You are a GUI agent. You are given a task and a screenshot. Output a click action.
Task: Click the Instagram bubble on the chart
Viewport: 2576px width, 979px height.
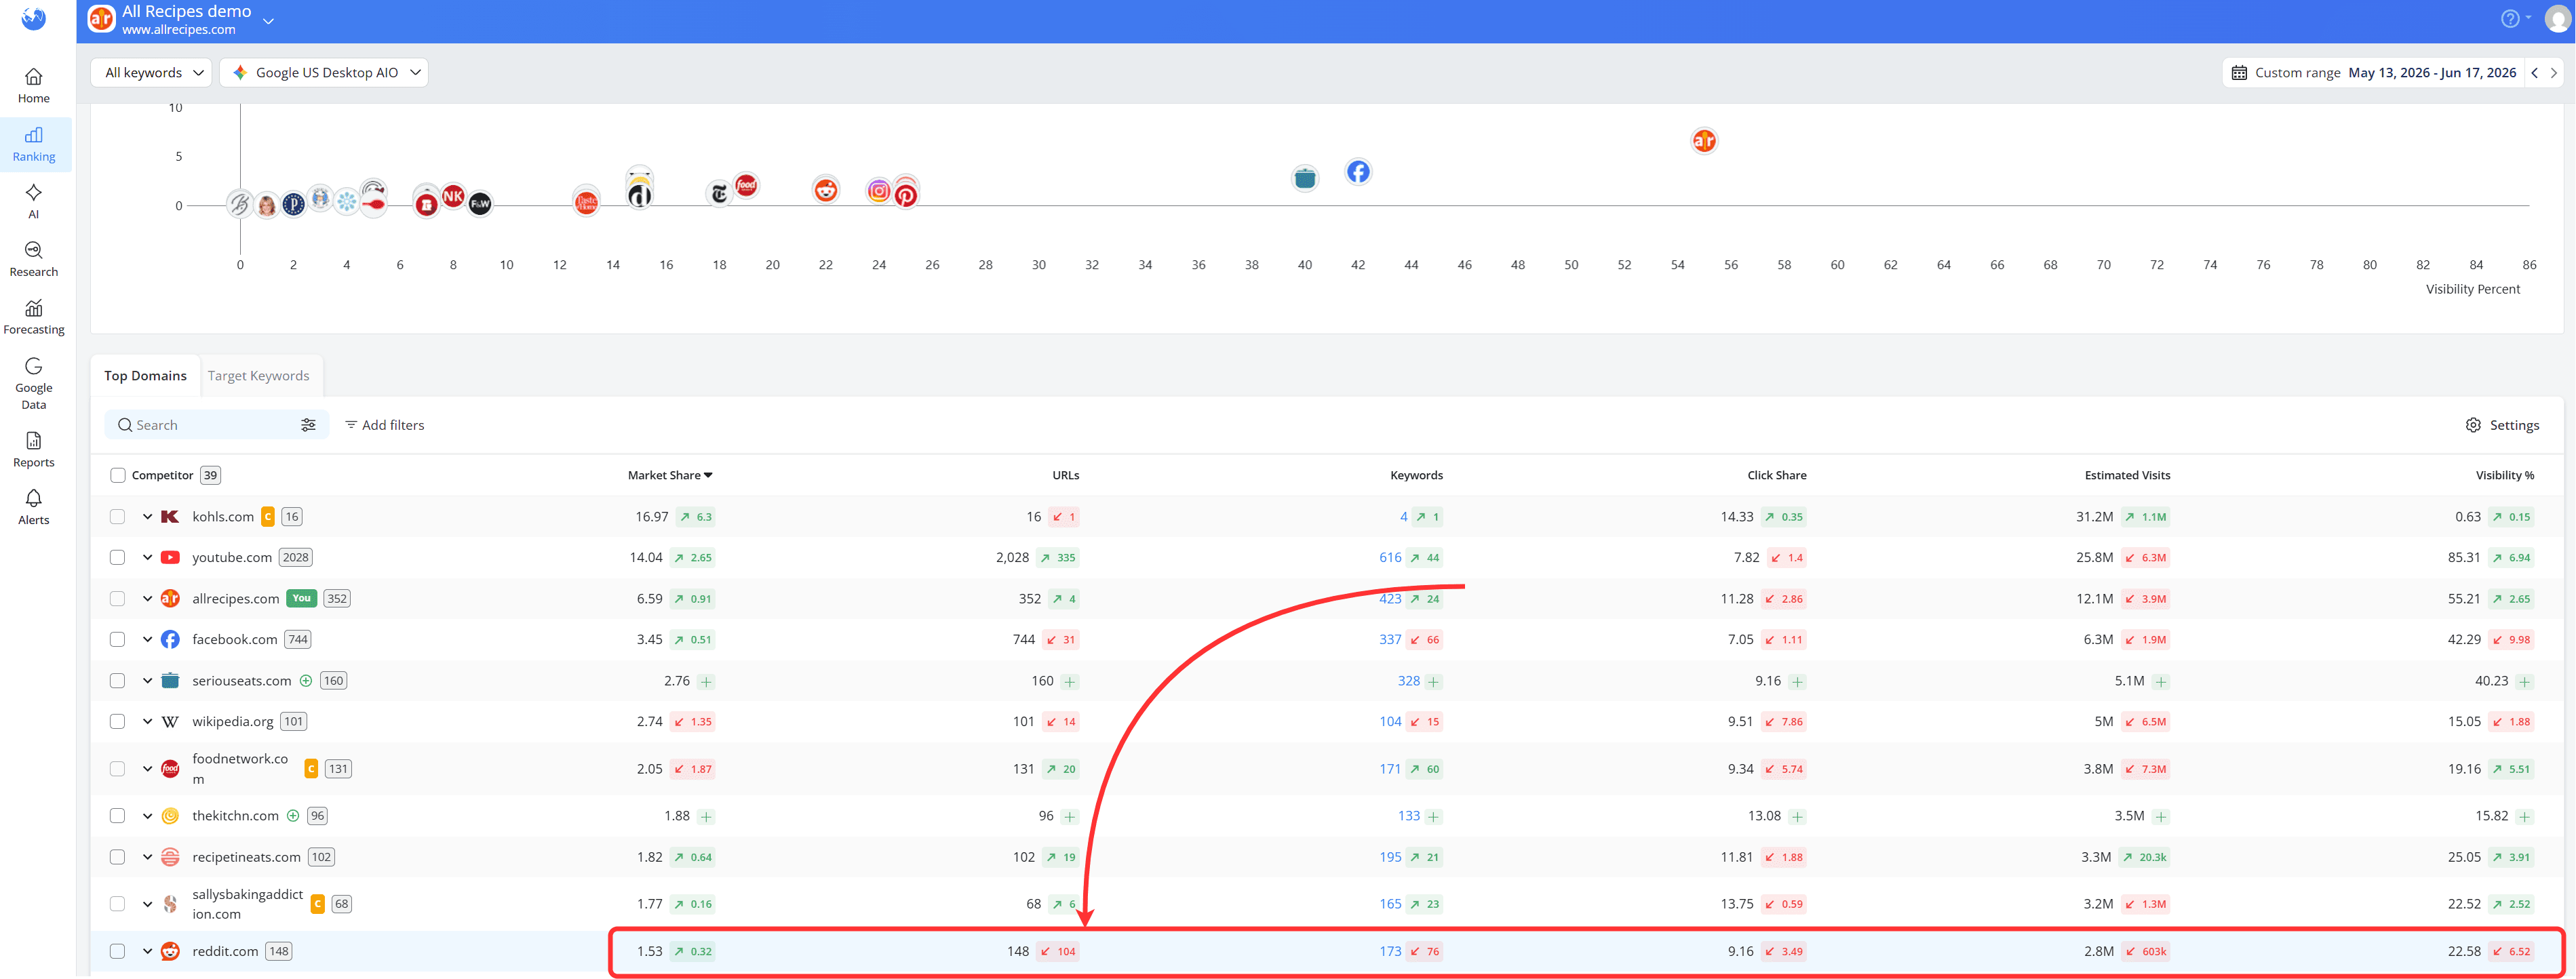(x=878, y=191)
